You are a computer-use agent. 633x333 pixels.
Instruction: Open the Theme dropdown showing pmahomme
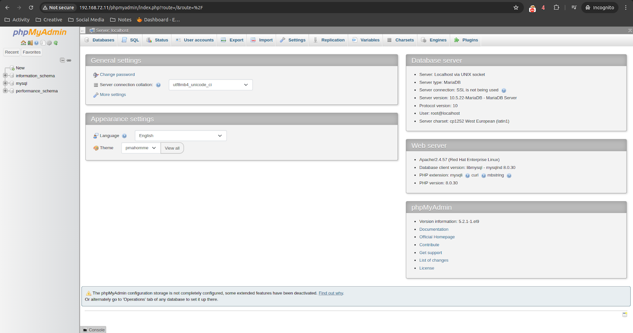(141, 148)
